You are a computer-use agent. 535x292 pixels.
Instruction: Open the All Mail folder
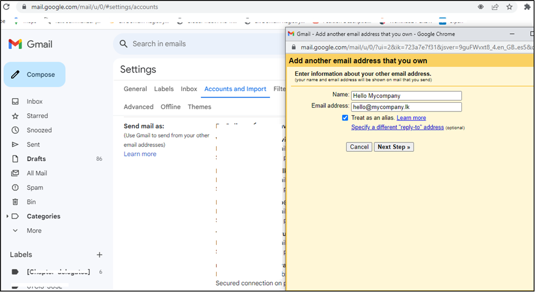[x=37, y=173]
